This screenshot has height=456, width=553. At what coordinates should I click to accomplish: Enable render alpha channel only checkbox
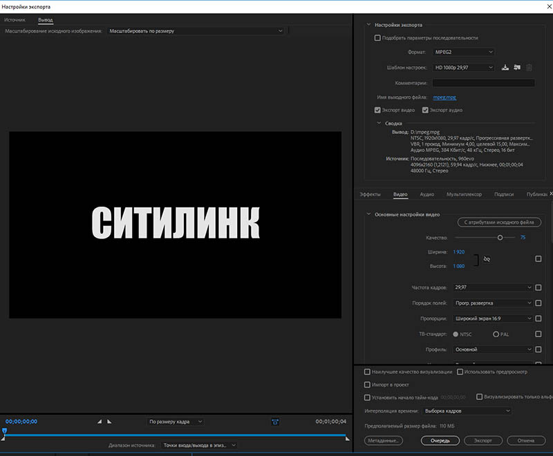coord(479,397)
